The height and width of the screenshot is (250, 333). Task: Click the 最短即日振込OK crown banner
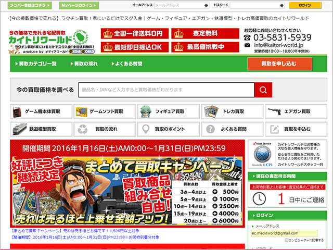click(x=135, y=47)
